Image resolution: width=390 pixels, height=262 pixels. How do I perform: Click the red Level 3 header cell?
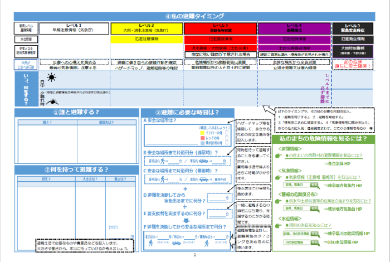[x=220, y=28]
